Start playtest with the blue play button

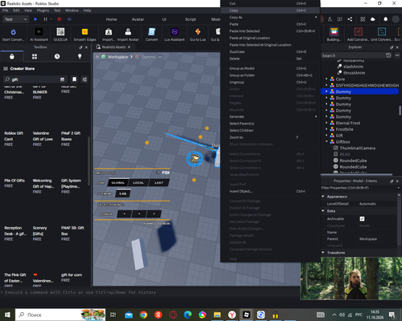tap(35, 19)
